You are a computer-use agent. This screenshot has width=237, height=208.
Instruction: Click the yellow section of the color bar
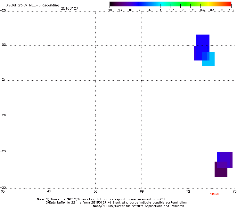208,4
